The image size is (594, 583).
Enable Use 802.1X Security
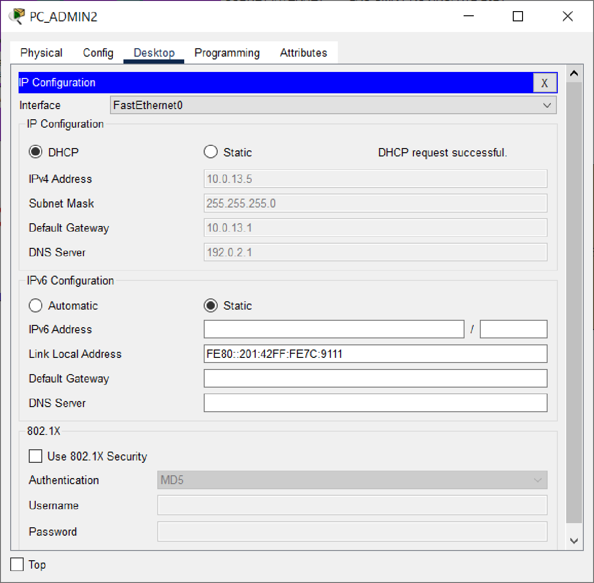pyautogui.click(x=35, y=456)
